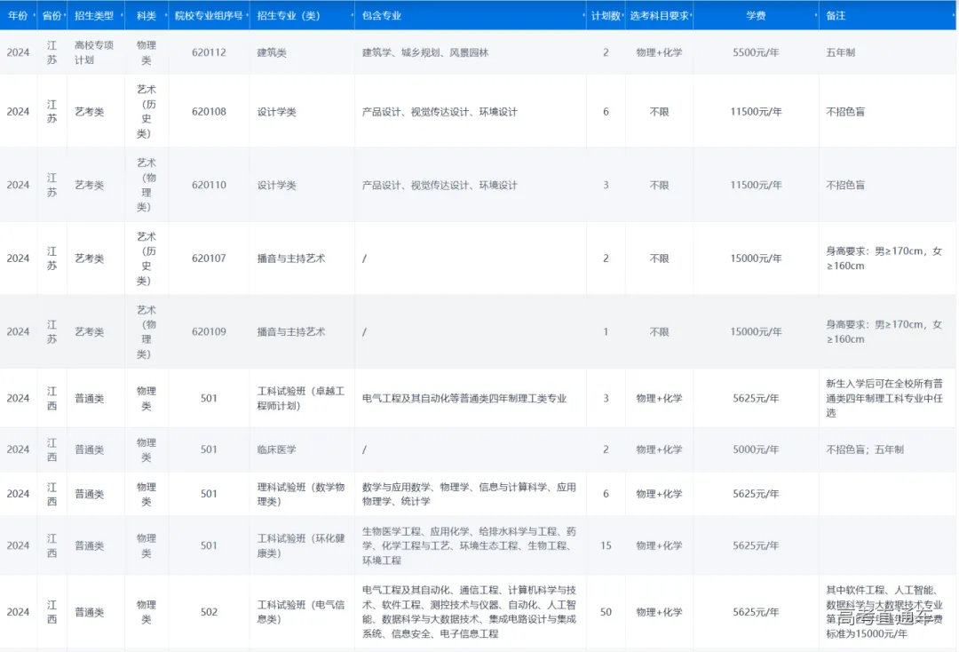Image resolution: width=959 pixels, height=652 pixels.
Task: Click the 临床医学 专业名称 entry
Action: [x=278, y=450]
